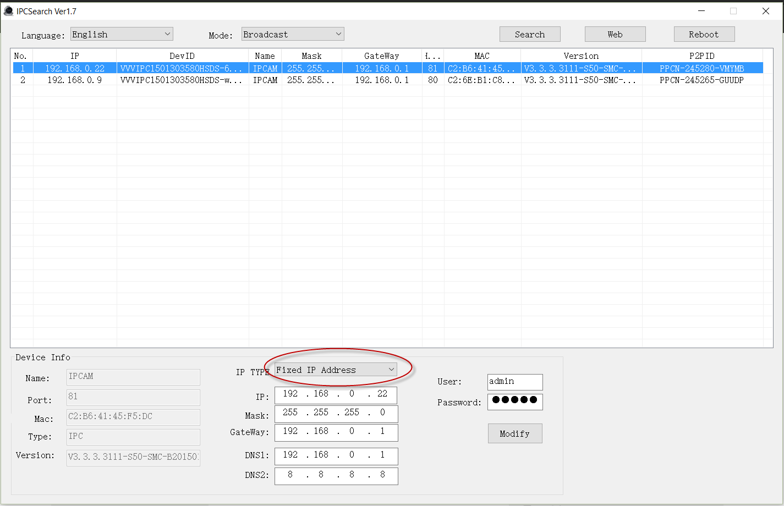Select device row with IP 192.168.0.9

(74, 80)
